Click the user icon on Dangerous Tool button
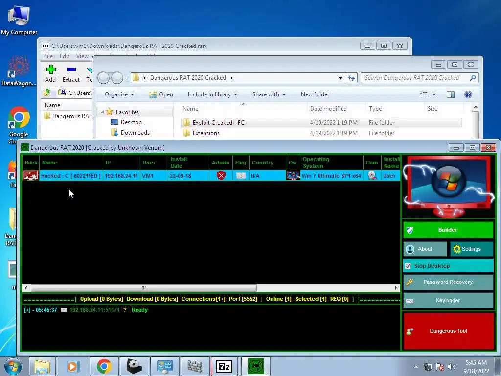Image resolution: width=501 pixels, height=376 pixels. [410, 331]
